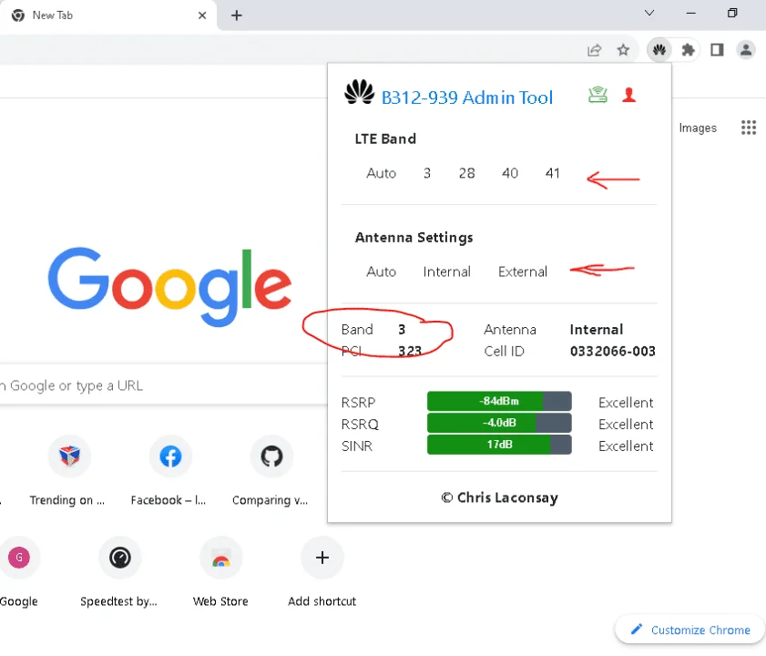Click the LTE Band heading
The height and width of the screenshot is (656, 766).
point(385,138)
